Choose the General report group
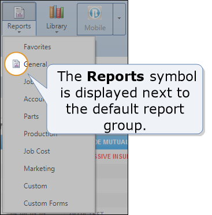 pyautogui.click(x=35, y=64)
